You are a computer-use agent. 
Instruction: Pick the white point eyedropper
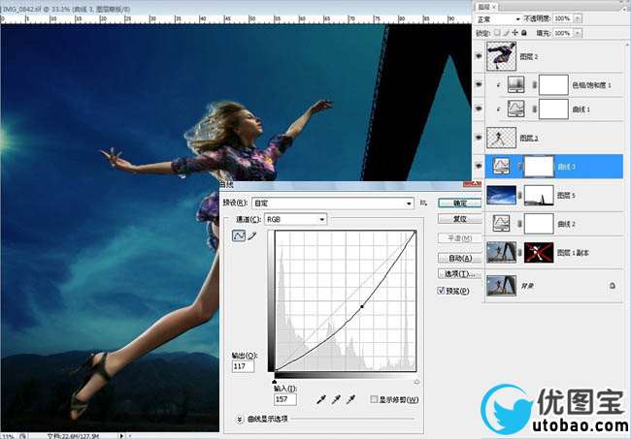[x=350, y=399]
